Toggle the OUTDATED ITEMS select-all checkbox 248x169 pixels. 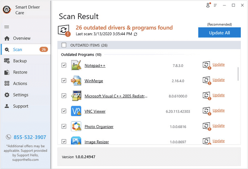pyautogui.click(x=64, y=45)
